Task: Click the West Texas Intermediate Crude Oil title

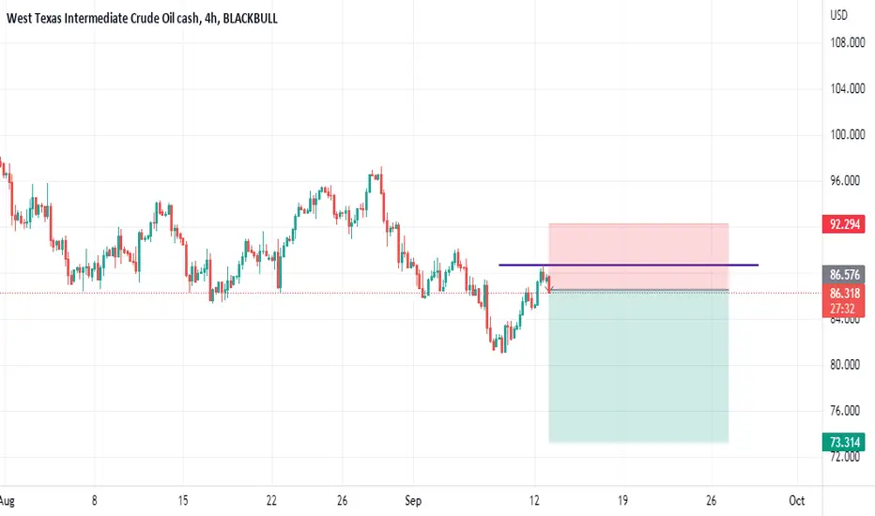Action: click(x=102, y=19)
